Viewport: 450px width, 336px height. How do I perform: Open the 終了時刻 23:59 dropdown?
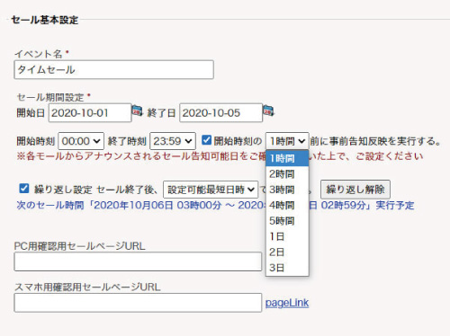tap(173, 141)
